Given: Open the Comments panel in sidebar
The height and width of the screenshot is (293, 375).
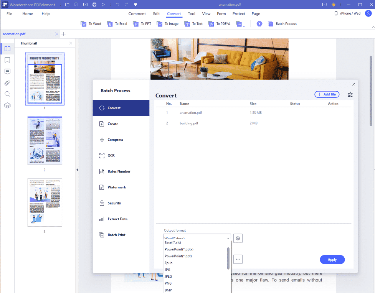Looking at the screenshot, I should (x=7, y=71).
